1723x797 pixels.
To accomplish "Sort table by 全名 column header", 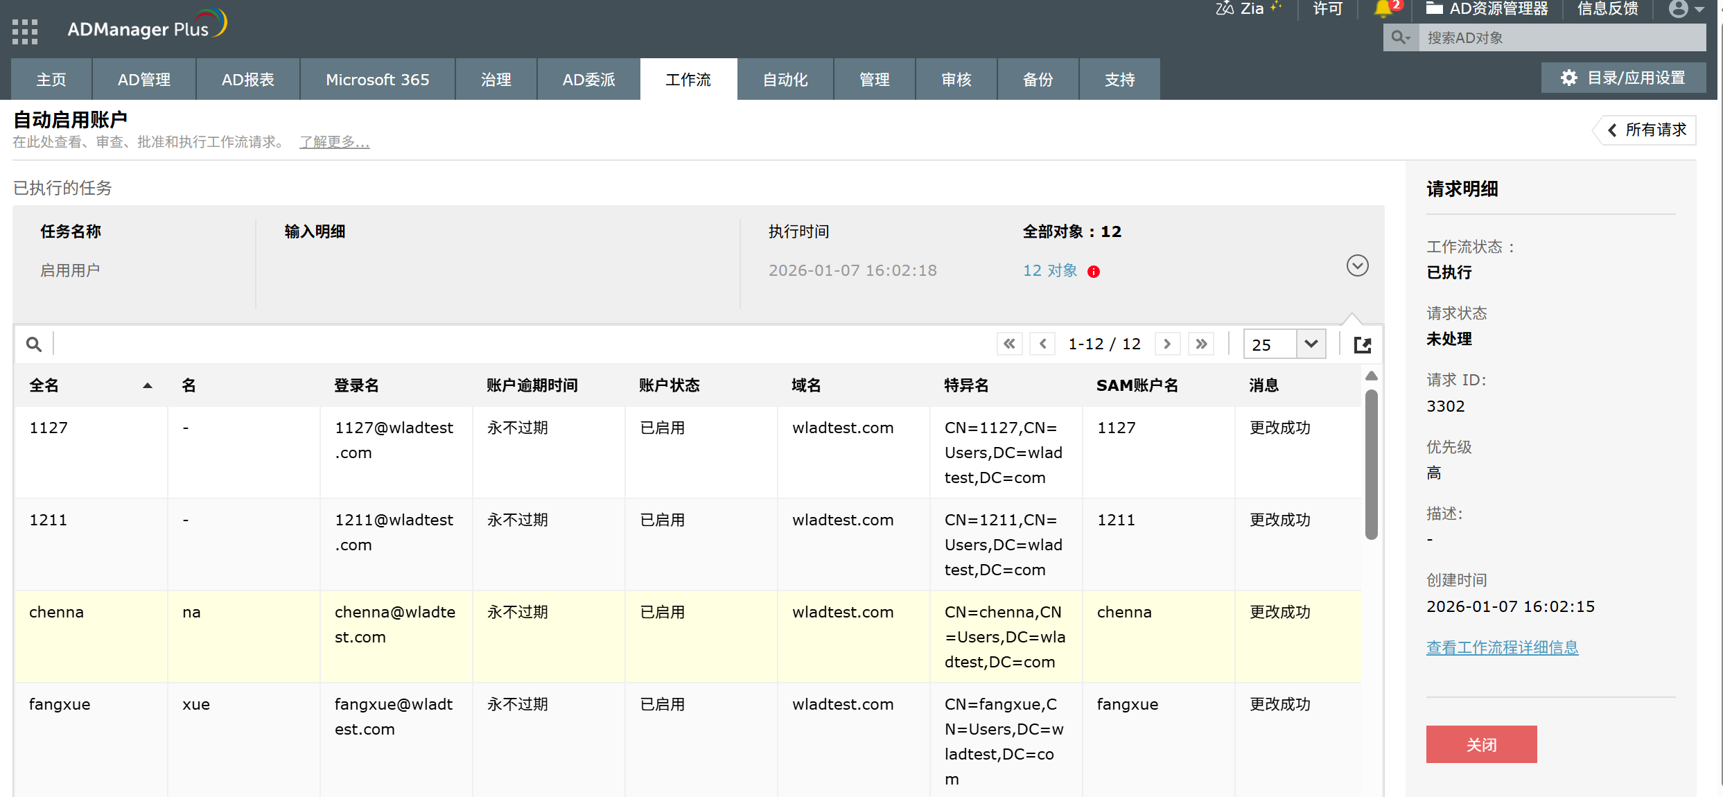I will click(x=44, y=385).
